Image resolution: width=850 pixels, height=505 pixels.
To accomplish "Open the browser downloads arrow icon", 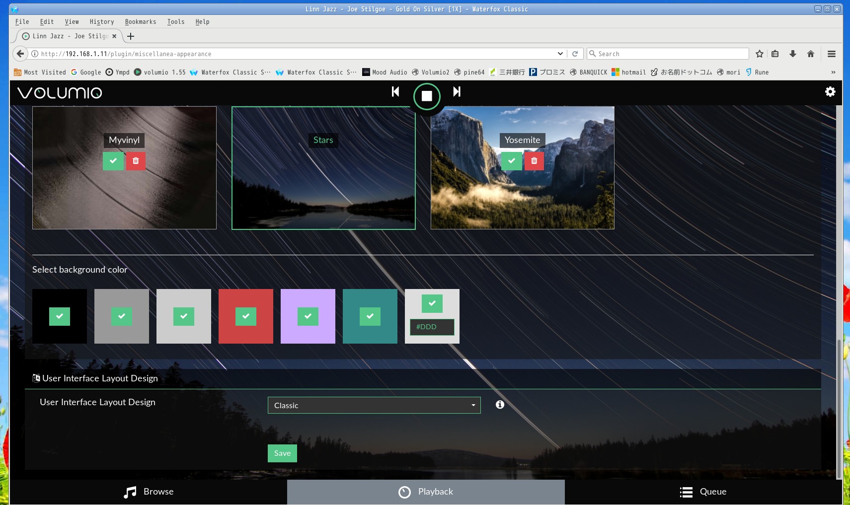I will point(793,54).
